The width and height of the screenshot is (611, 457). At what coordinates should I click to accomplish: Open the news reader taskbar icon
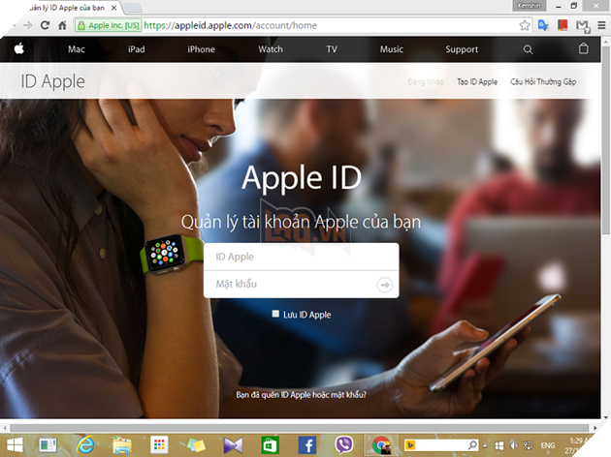(48, 445)
